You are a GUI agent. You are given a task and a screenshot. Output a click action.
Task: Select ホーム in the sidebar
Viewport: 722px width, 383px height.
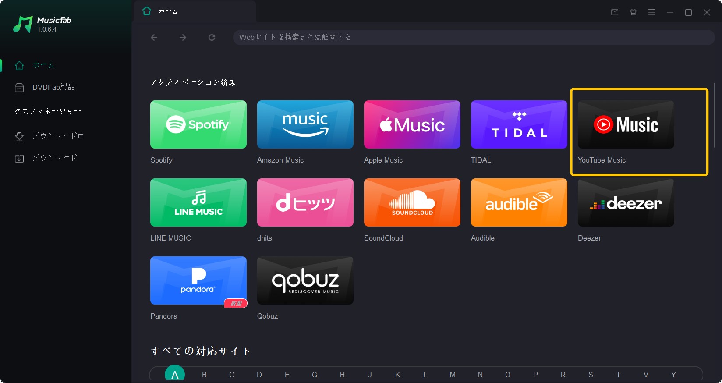pos(66,65)
